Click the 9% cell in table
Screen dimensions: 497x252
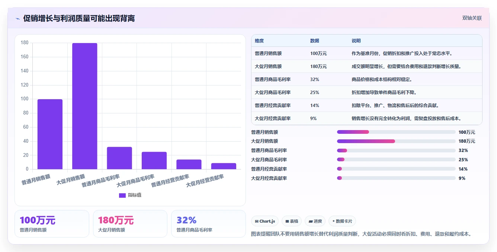314,119
